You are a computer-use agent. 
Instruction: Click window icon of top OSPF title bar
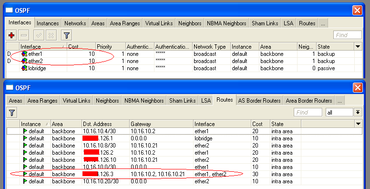pos(9,10)
